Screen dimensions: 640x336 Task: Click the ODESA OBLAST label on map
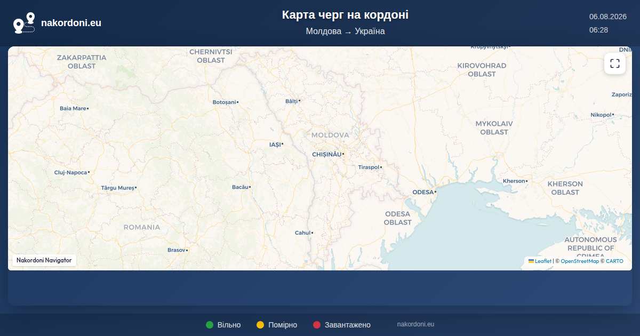pyautogui.click(x=398, y=218)
